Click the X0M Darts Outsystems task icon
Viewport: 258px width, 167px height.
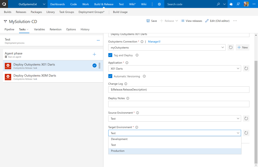pos(8,77)
